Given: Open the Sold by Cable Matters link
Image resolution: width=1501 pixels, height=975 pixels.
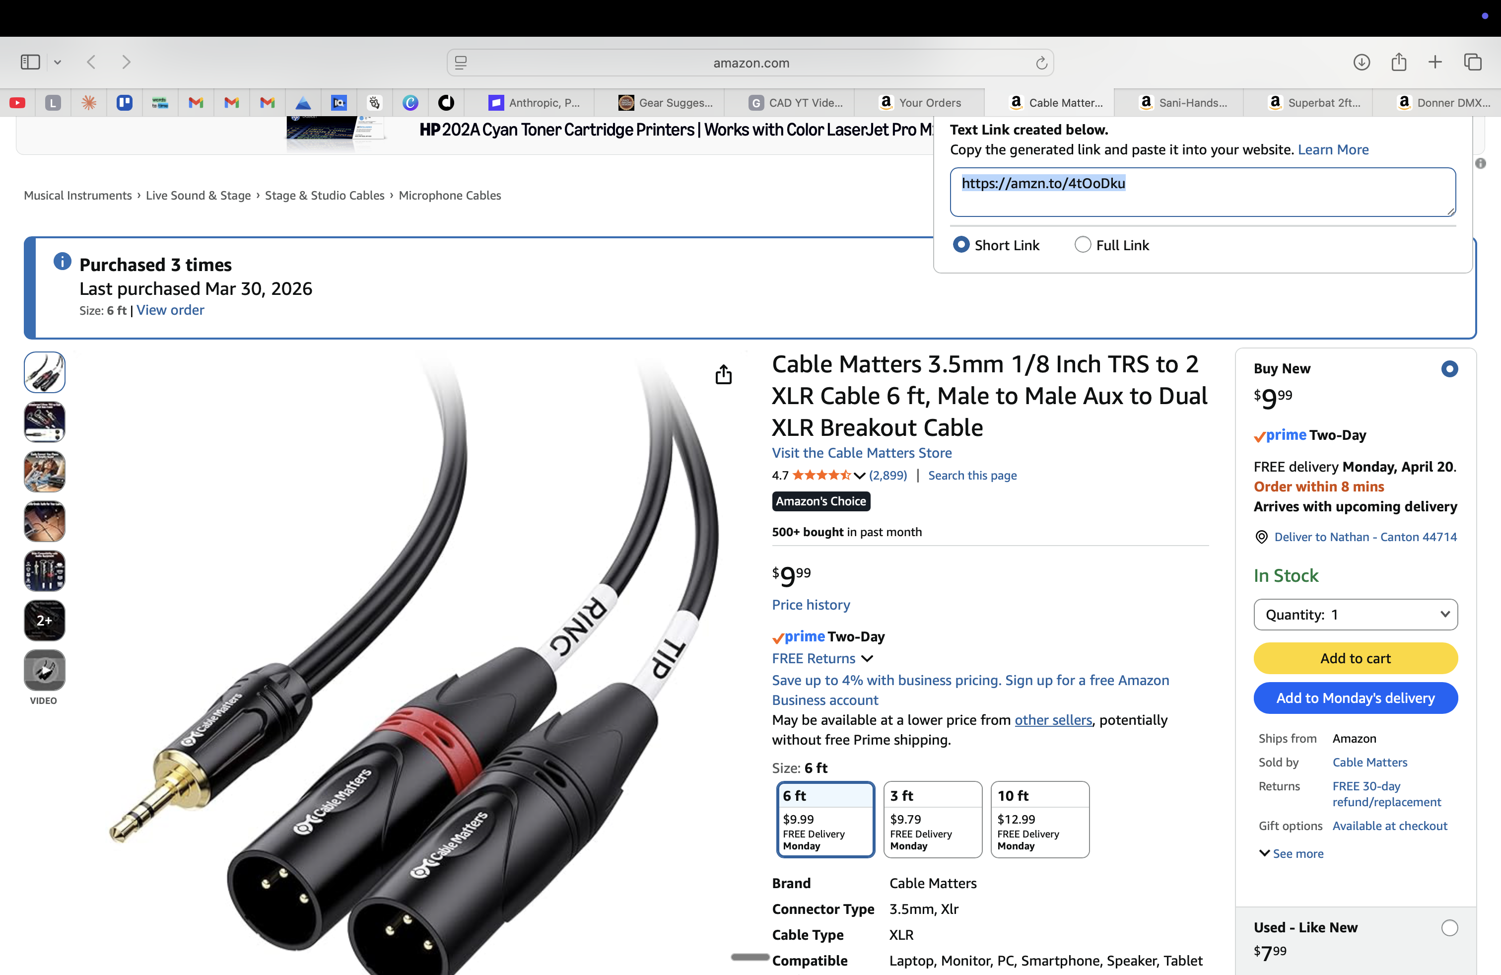Looking at the screenshot, I should (1370, 763).
